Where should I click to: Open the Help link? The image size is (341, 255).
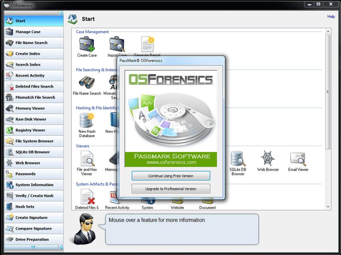click(331, 17)
